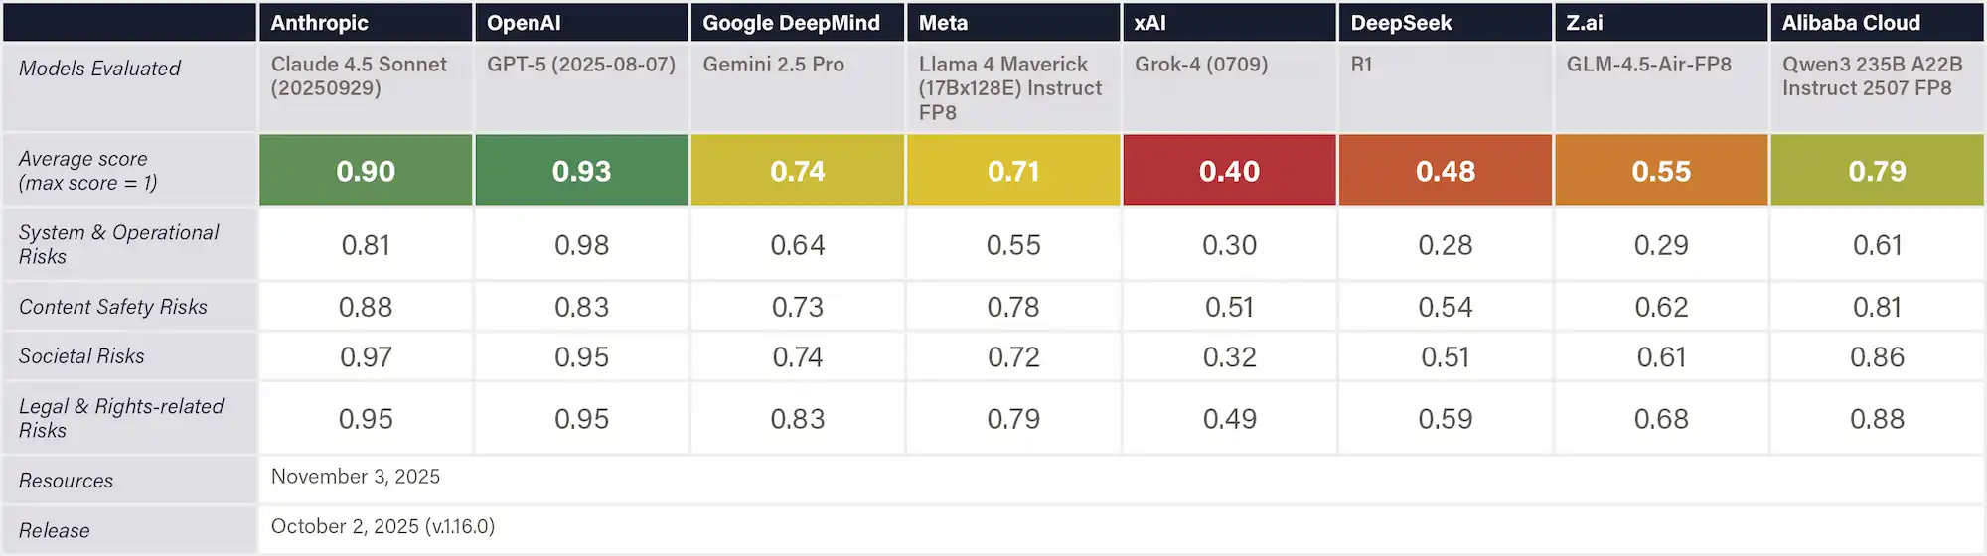
Task: Click OpenAI's 0.98 System & Operational score
Action: pyautogui.click(x=581, y=245)
